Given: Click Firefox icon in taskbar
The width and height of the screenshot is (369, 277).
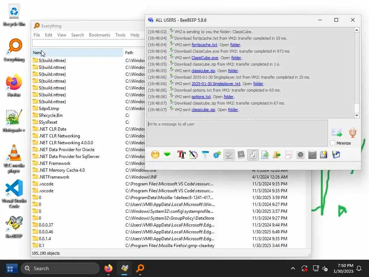Looking at the screenshot, I should coord(108,268).
